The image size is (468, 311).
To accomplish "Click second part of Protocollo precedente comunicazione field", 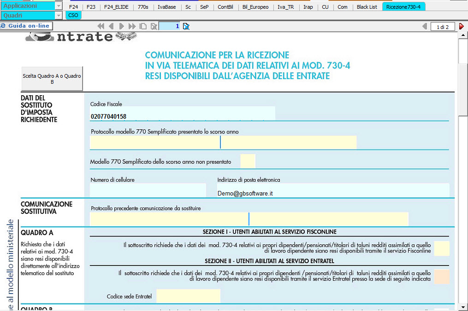I will point(329,219).
